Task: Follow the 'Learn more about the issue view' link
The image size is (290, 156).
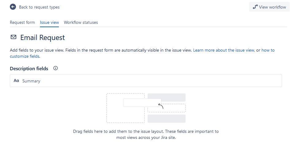Action: click(x=224, y=50)
